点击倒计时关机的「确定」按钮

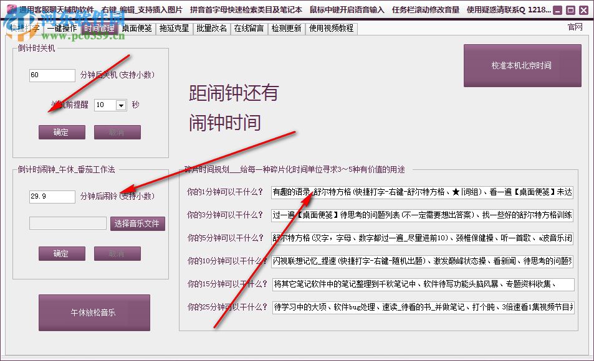coord(61,132)
